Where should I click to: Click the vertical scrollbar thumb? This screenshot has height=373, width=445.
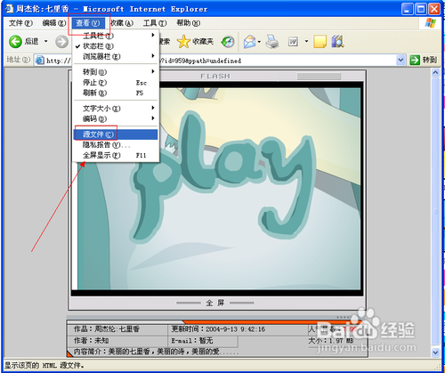(x=435, y=212)
